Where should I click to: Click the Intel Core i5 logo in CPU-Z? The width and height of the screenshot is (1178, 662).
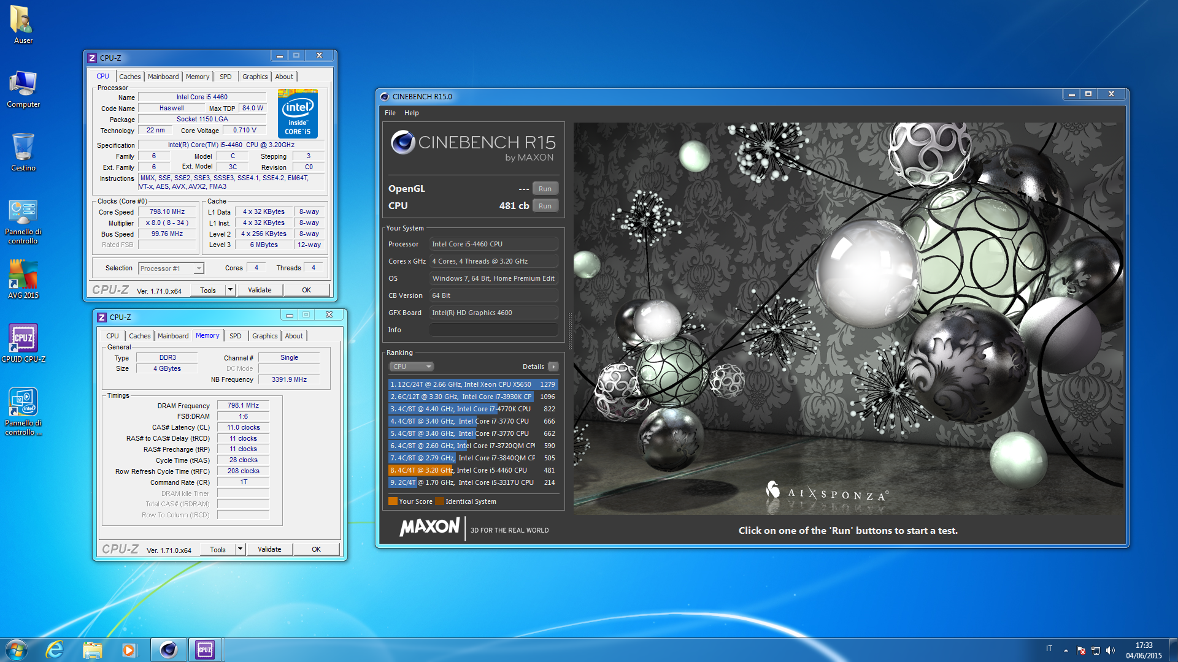[298, 113]
